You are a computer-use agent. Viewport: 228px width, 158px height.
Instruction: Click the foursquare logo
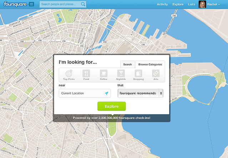[15, 4]
